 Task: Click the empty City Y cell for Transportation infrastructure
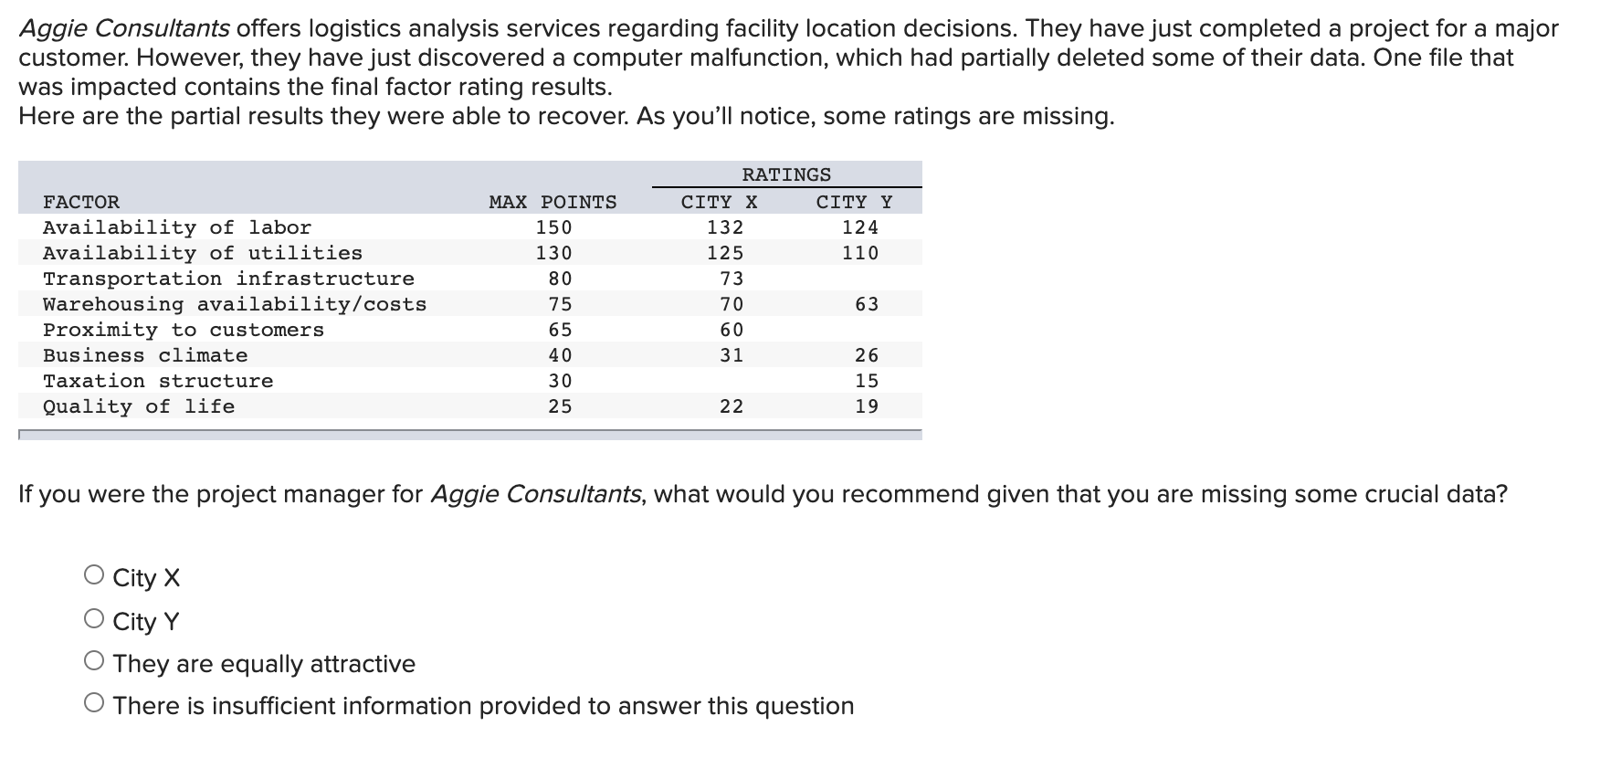(853, 279)
